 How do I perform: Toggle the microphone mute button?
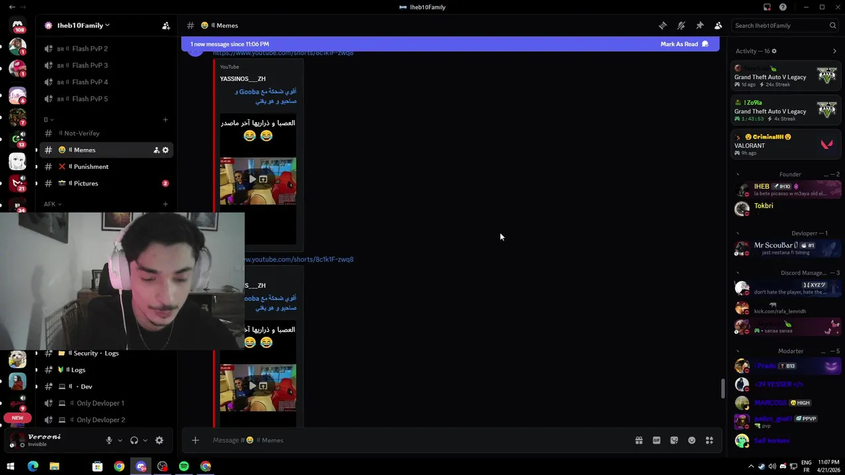coord(109,441)
